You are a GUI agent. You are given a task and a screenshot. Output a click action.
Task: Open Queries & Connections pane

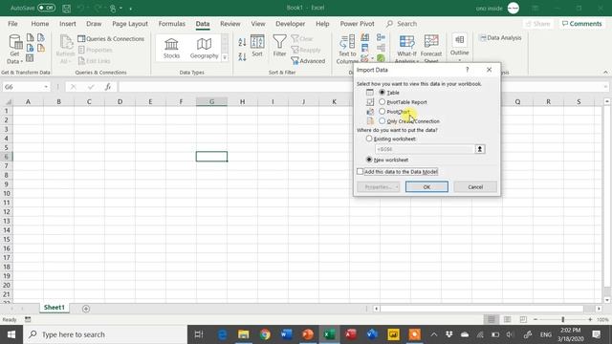coord(111,38)
